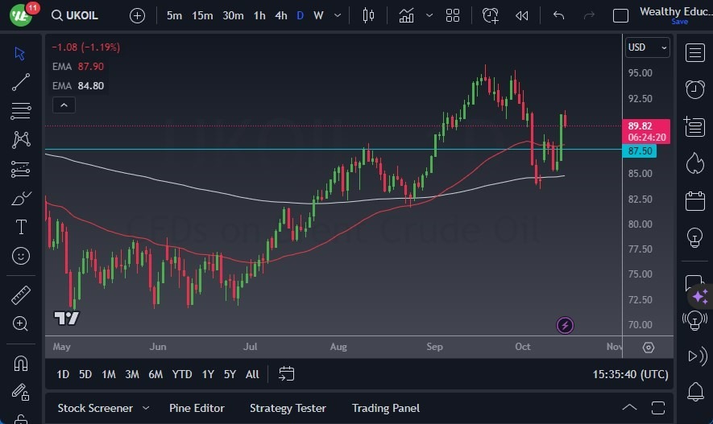Viewport: 713px width, 424px height.
Task: Open the Strategy Tester tab
Action: coord(288,408)
